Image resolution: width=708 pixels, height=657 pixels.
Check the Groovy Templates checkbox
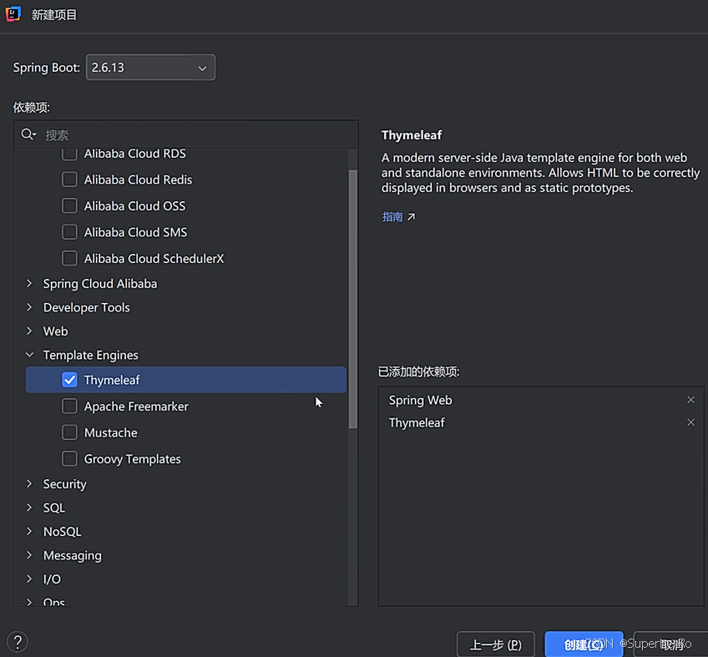(x=69, y=458)
